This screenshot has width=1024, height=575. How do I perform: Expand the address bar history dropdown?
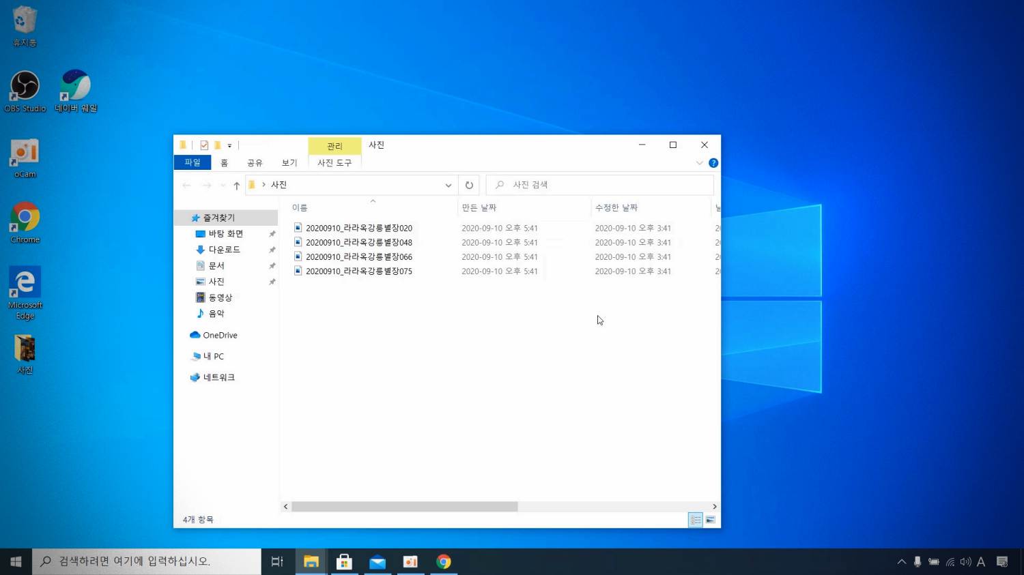448,186
